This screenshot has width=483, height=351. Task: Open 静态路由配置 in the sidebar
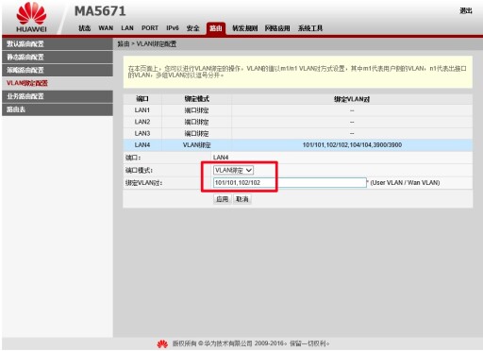coord(58,57)
